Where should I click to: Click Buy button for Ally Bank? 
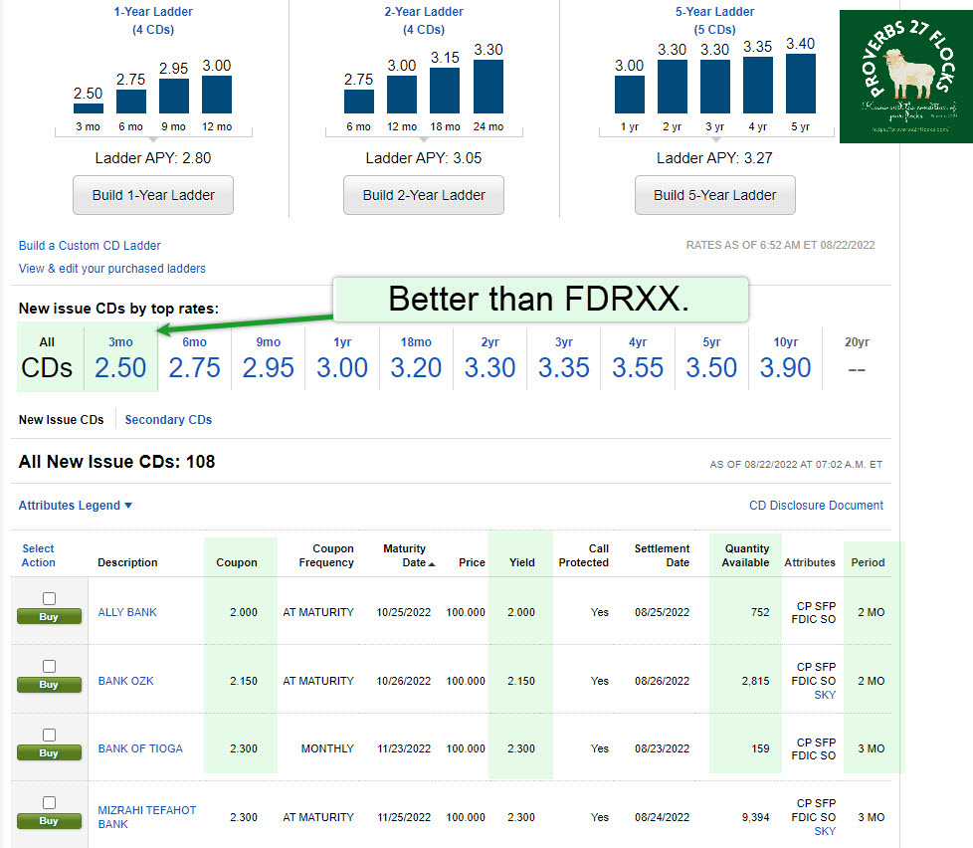[x=49, y=617]
